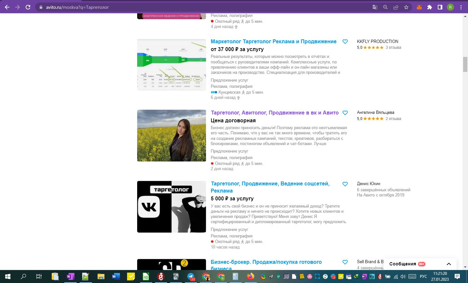
Task: Click the page vertical scrollbar thumb
Action: coord(465,64)
